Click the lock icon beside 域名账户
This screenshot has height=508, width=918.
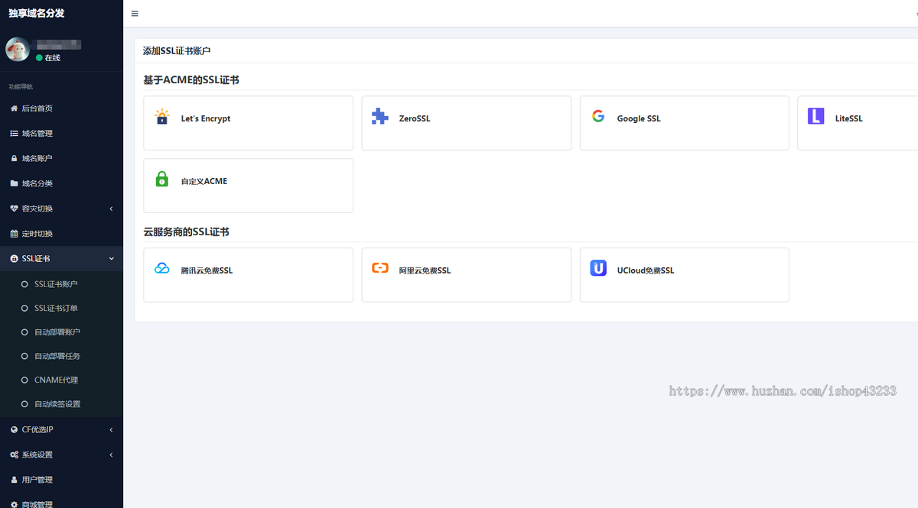14,158
